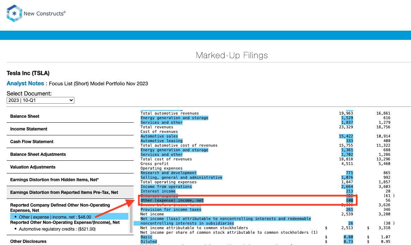
Task: Click highlighted Selling, general and administrative line
Action: pyautogui.click(x=182, y=177)
